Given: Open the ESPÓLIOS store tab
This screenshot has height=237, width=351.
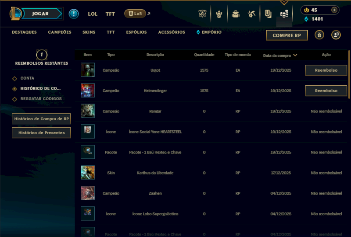Looking at the screenshot, I should tap(136, 32).
